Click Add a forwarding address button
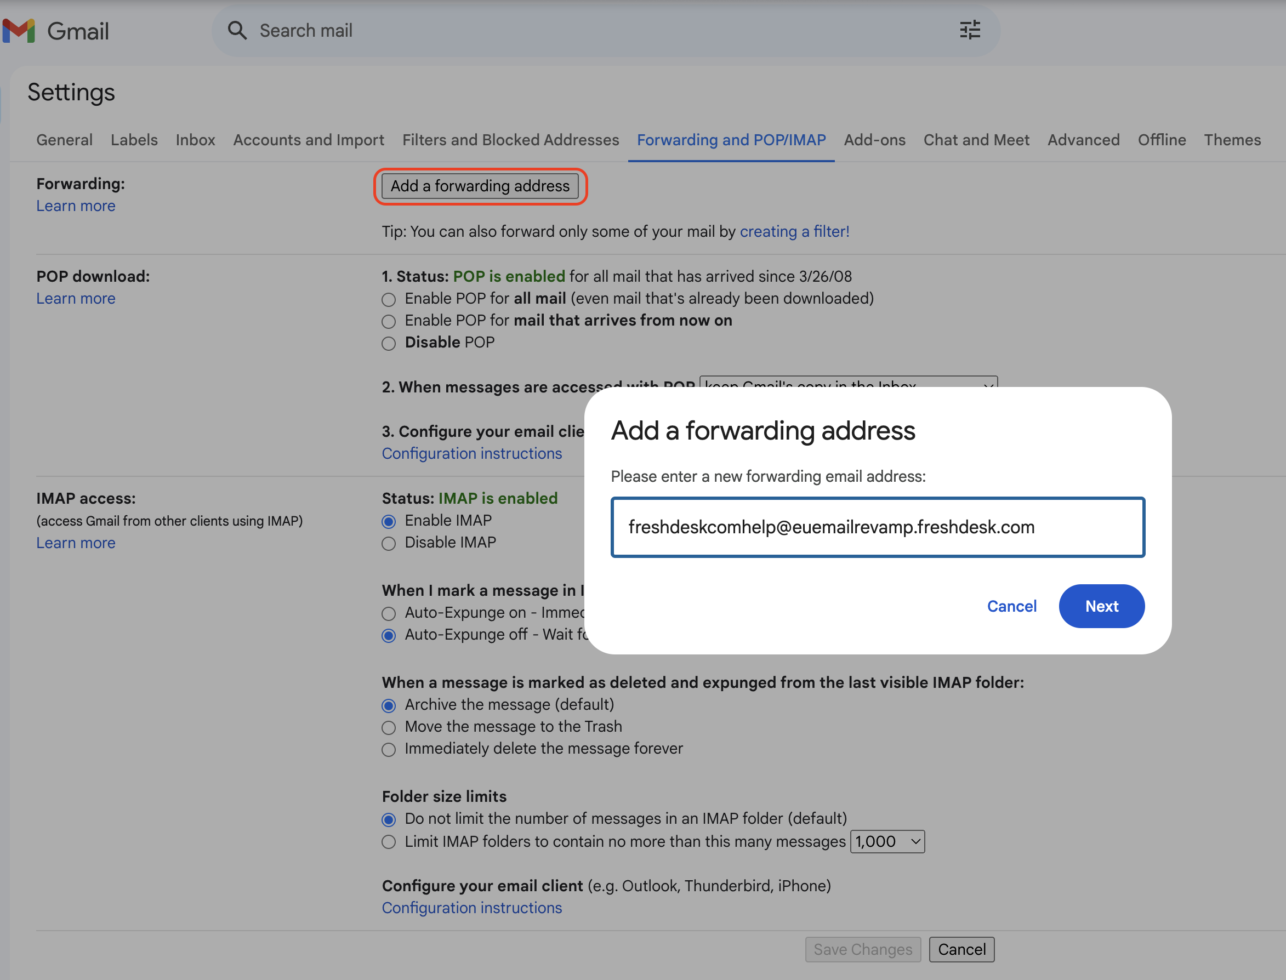This screenshot has width=1286, height=980. pos(480,186)
